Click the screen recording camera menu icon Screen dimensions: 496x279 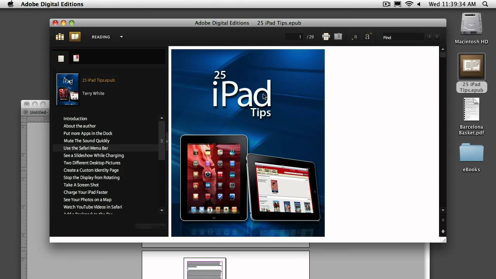[386, 4]
